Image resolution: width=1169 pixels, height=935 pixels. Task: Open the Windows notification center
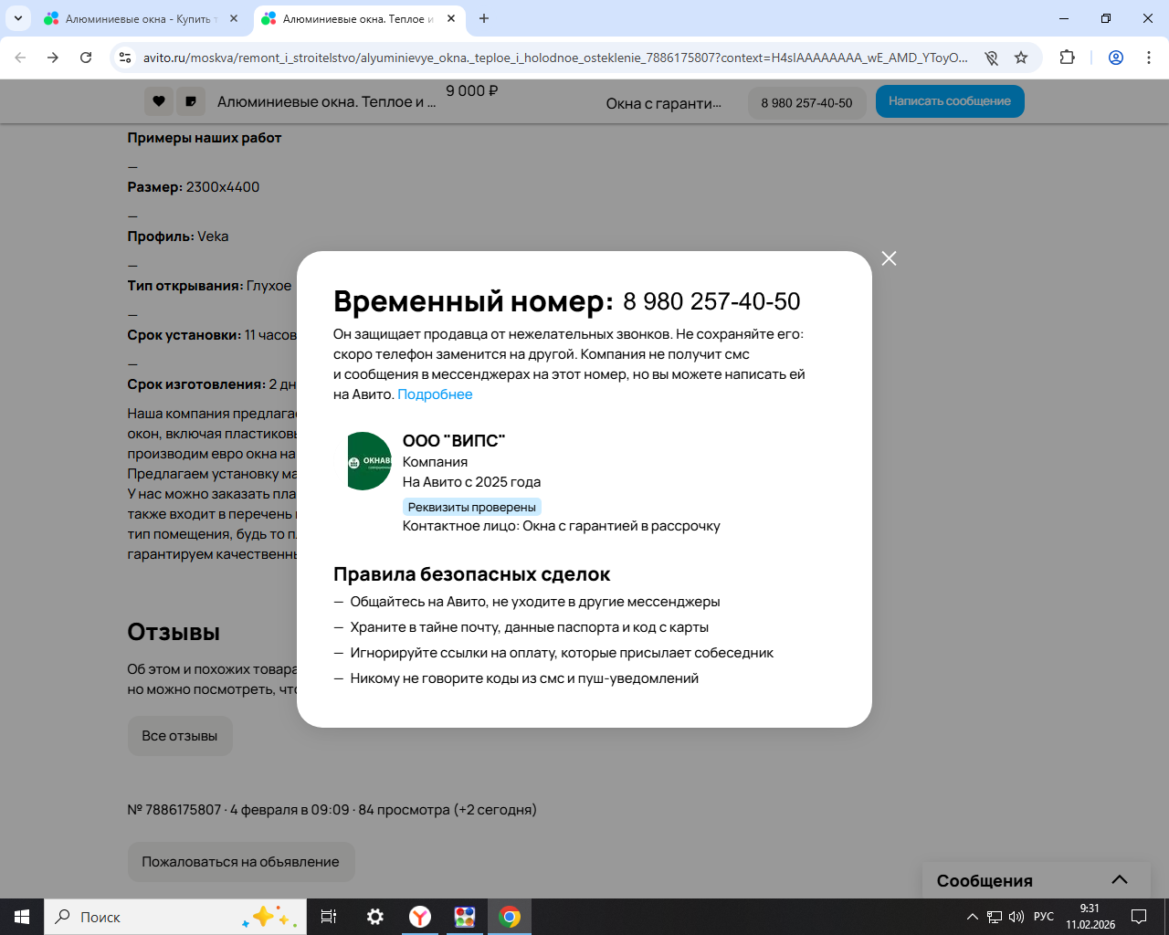coord(1139,917)
